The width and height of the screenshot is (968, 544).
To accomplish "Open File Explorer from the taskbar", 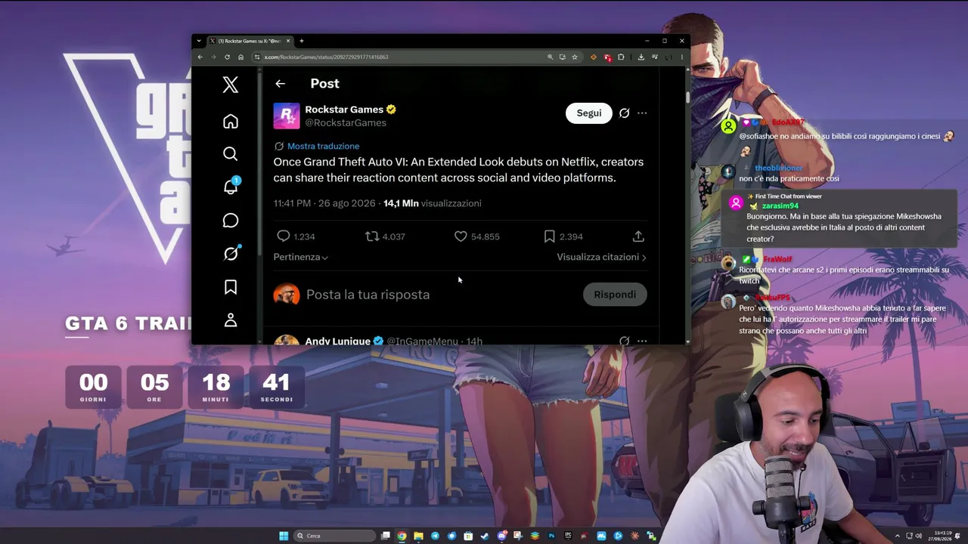I will pos(418,536).
